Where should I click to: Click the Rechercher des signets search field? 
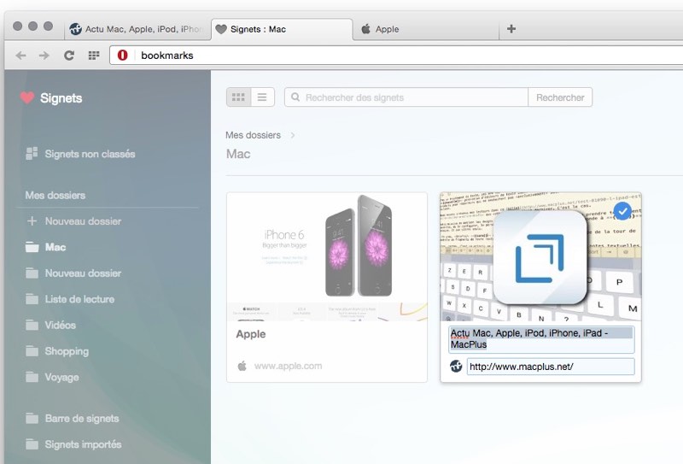click(x=406, y=97)
